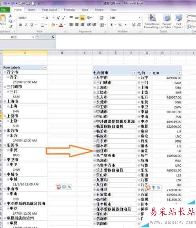Viewport: 196px width, 228px height.
Task: Collapse the 上海市 group in Row Labels
Action: pyautogui.click(x=5, y=101)
